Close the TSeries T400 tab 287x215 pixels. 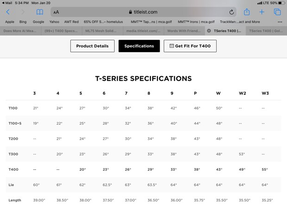click(x=209, y=31)
